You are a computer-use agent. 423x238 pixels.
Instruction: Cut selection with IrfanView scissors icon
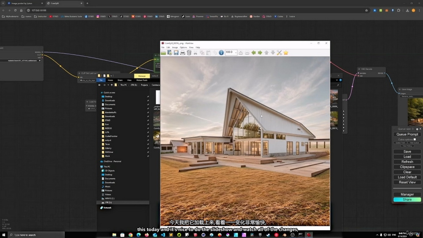click(195, 53)
